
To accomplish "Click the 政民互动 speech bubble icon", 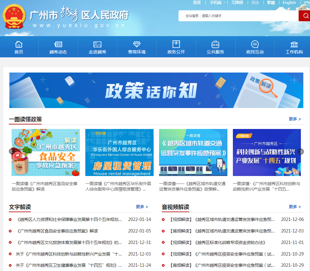I will (254, 44).
